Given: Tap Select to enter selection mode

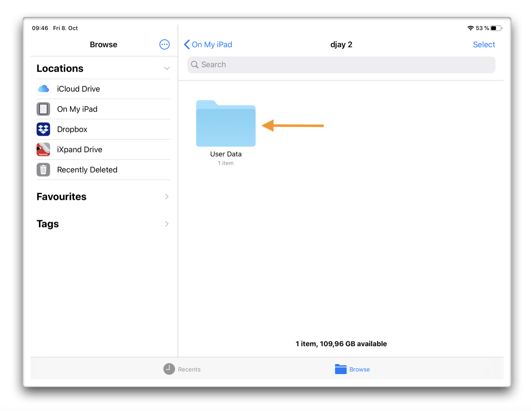Looking at the screenshot, I should tap(484, 44).
